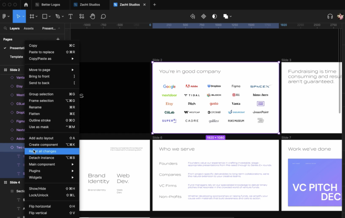
Task: Select the Comment tool
Action: click(103, 16)
